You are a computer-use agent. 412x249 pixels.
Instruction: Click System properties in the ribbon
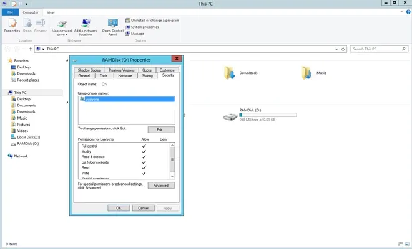coord(145,27)
